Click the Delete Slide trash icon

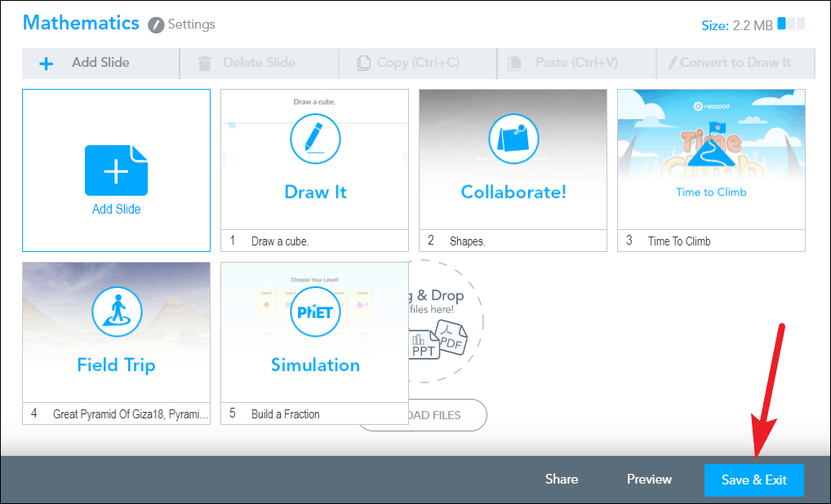(205, 64)
